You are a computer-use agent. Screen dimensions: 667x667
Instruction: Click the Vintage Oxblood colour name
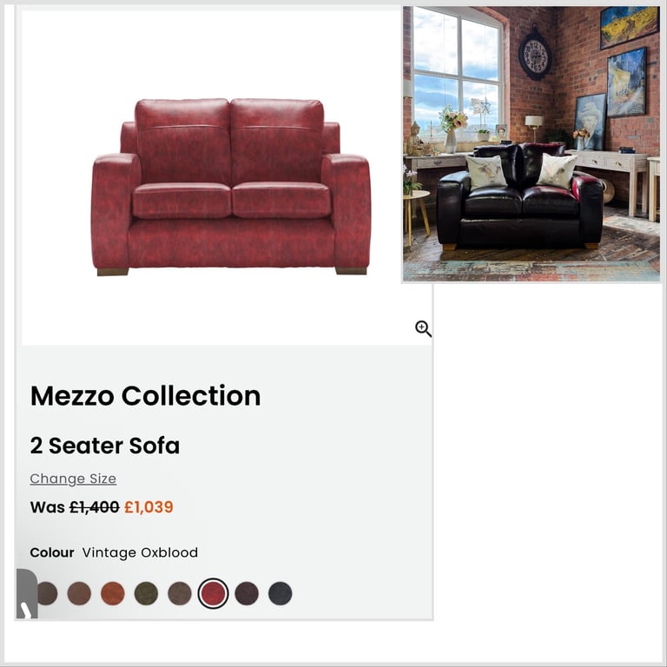(140, 552)
